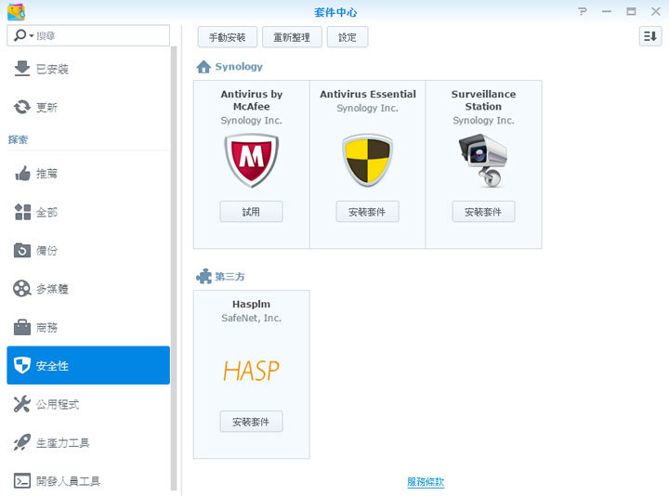Open the 已安裝 installed packages section

[x=88, y=69]
